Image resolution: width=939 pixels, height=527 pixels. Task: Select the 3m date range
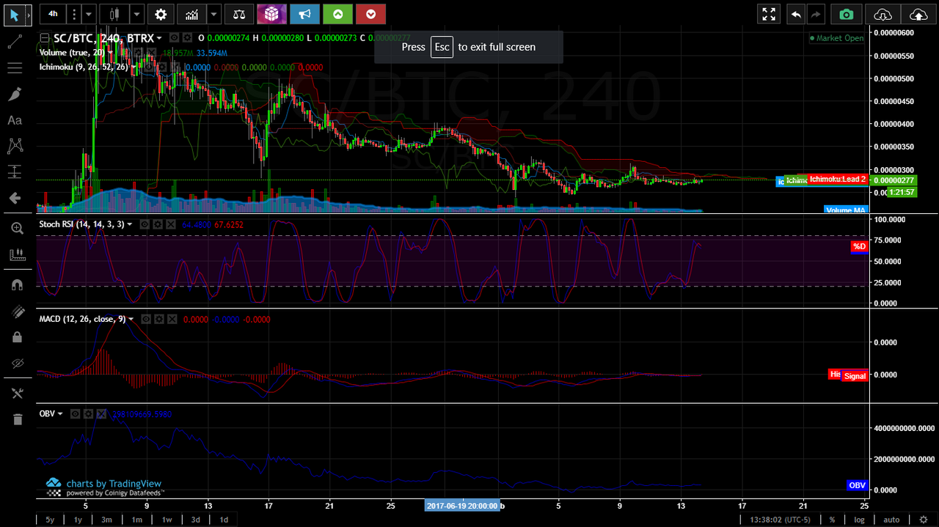[x=107, y=520]
